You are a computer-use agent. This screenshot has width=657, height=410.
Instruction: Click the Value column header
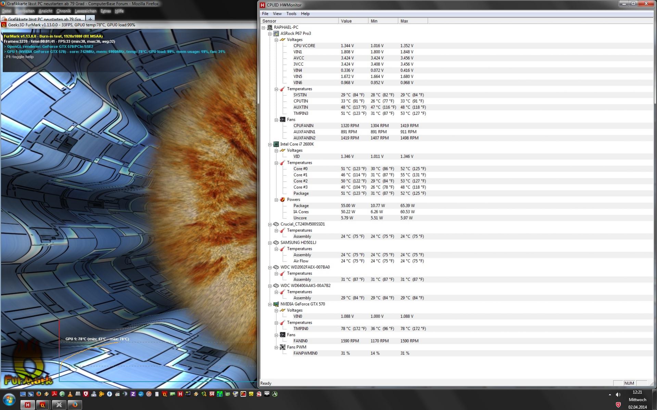(353, 21)
